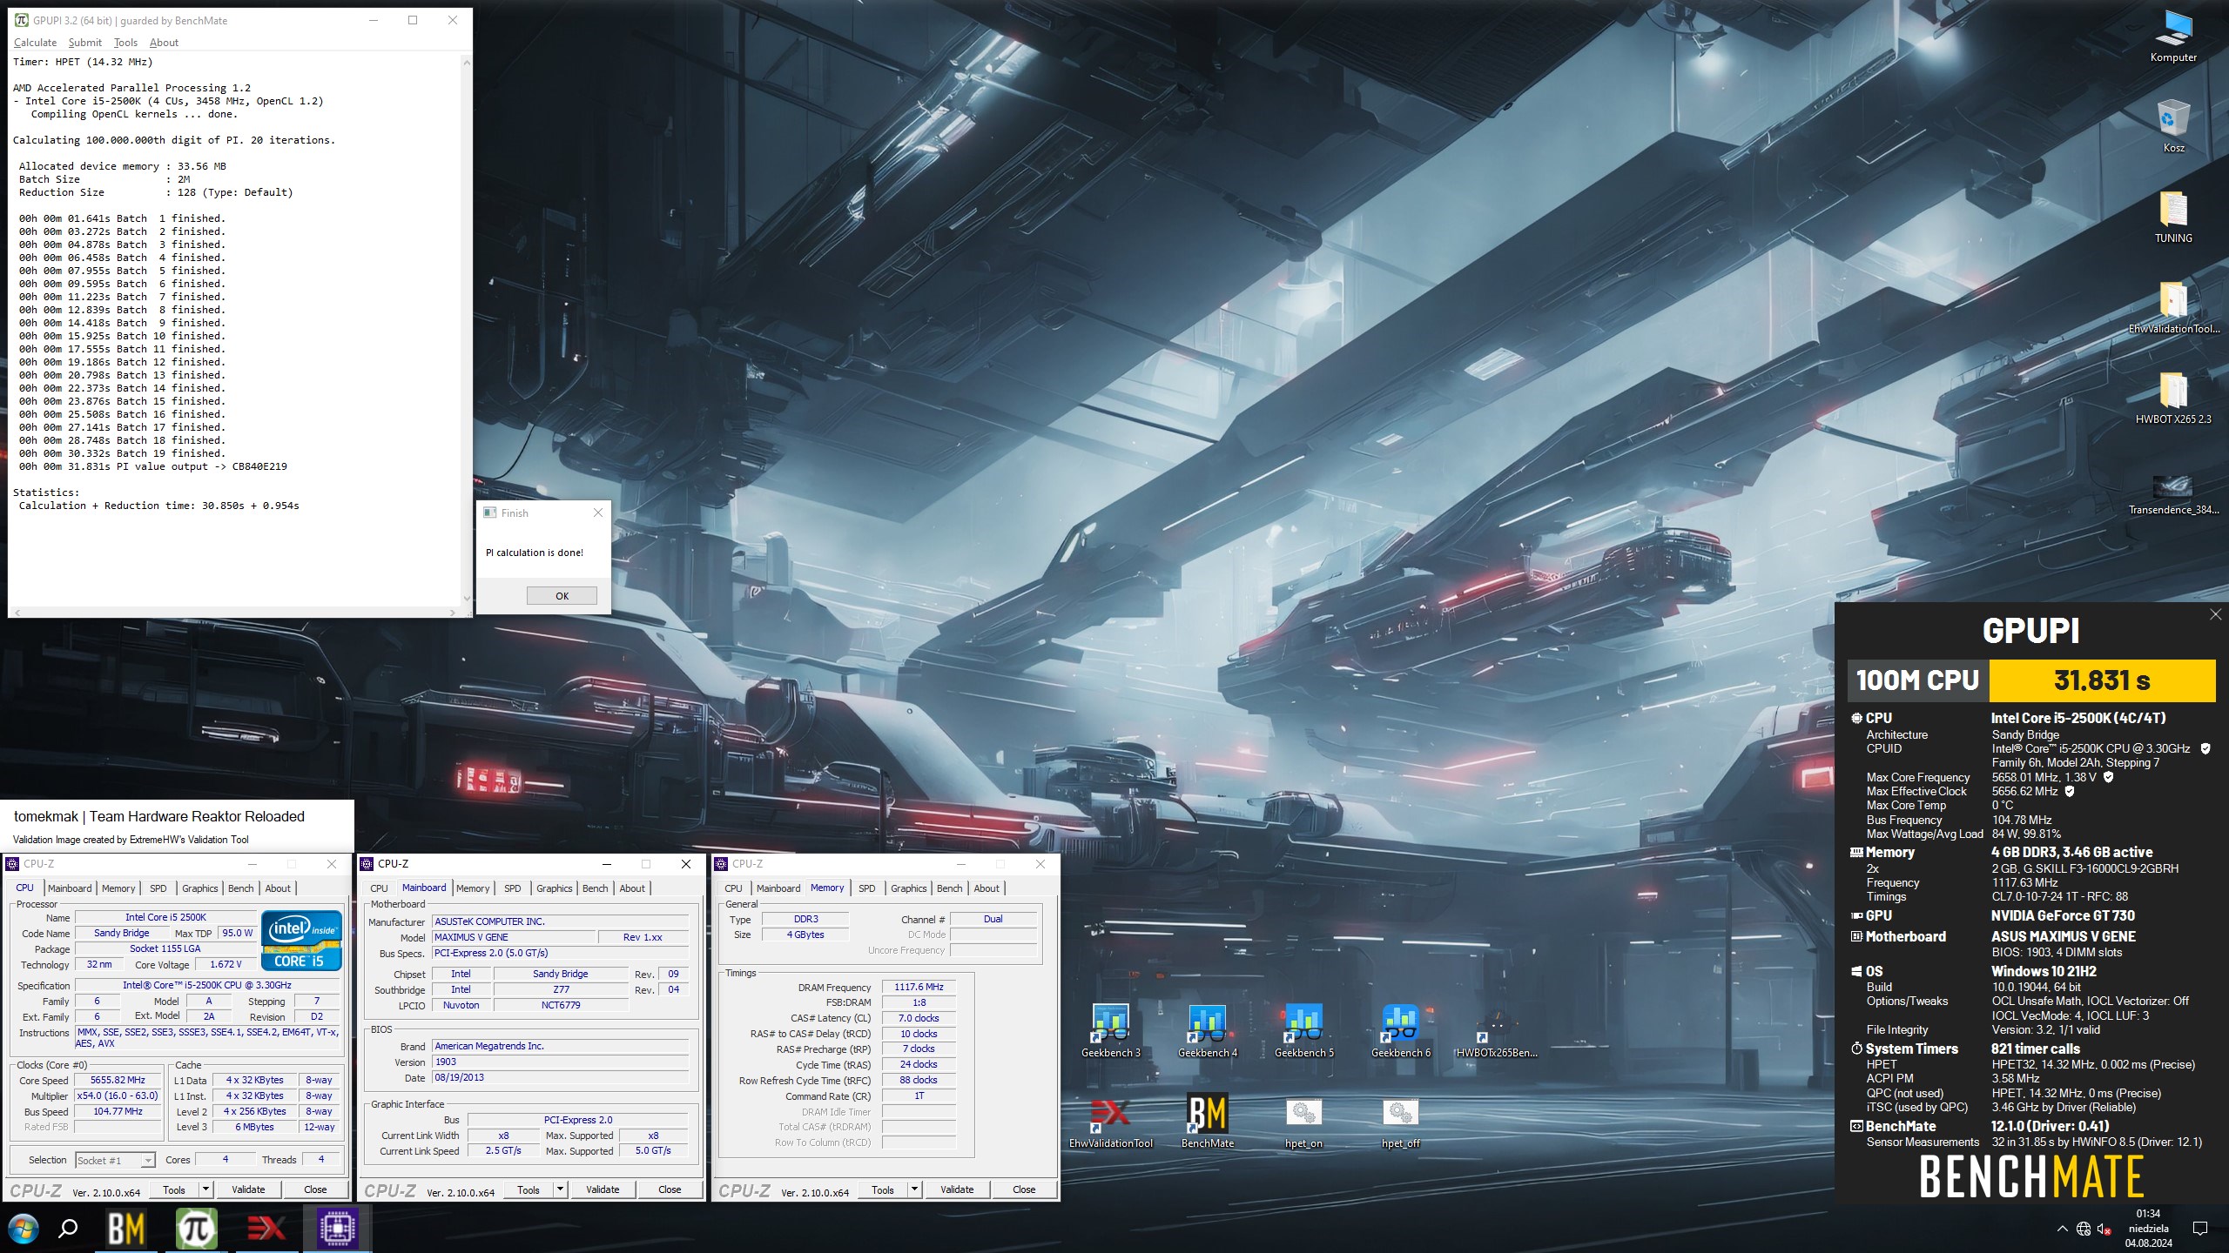Click GPUPI horizontal scrollbar right arrow
Image resolution: width=2229 pixels, height=1253 pixels.
click(452, 613)
